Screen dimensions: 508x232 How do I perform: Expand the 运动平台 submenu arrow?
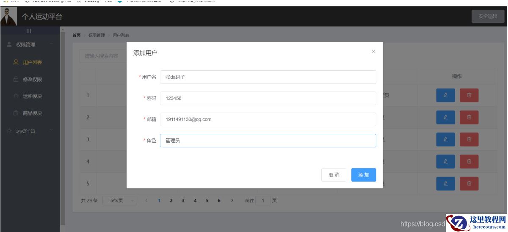(x=51, y=131)
